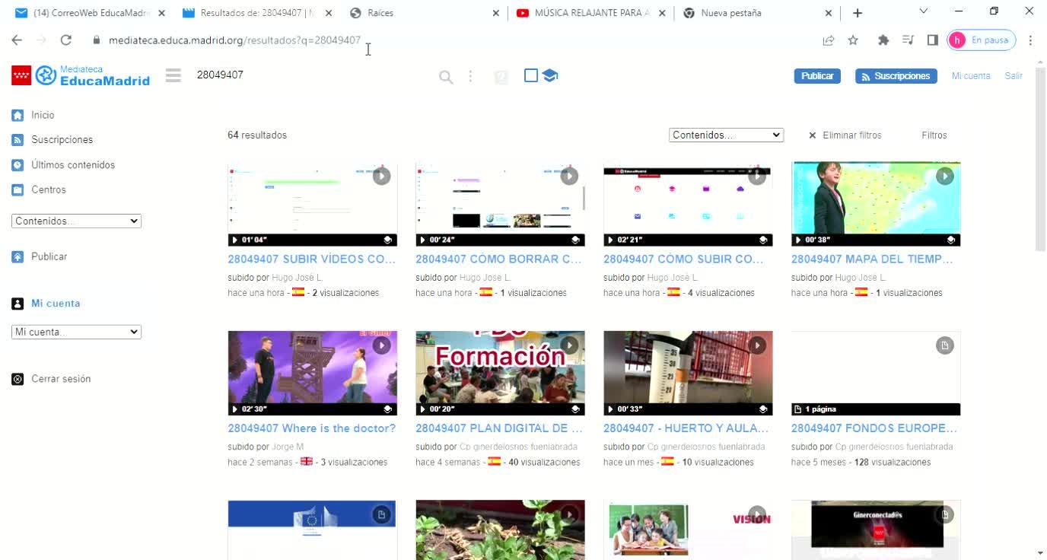The width and height of the screenshot is (1047, 560).
Task: Click the Cerrar sesión icon
Action: (18, 379)
